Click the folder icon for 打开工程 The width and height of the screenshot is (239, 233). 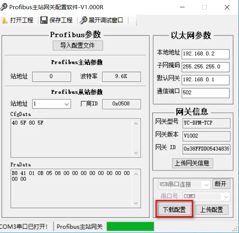click(x=4, y=20)
